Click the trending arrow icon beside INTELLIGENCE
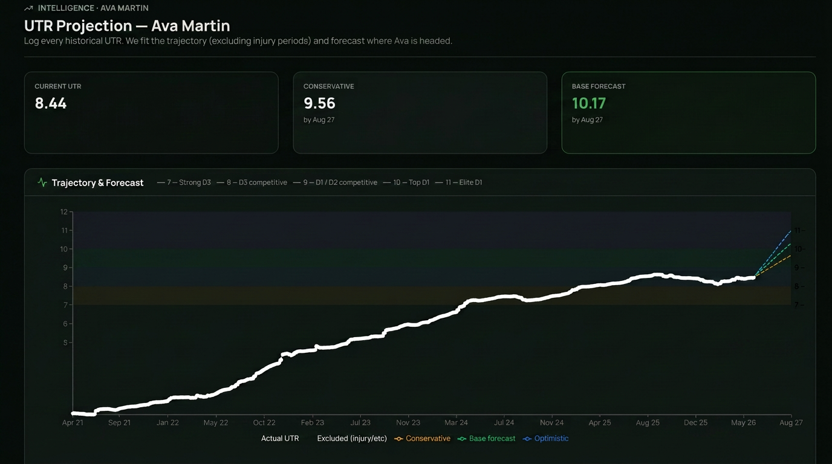This screenshot has width=832, height=464. pos(28,8)
